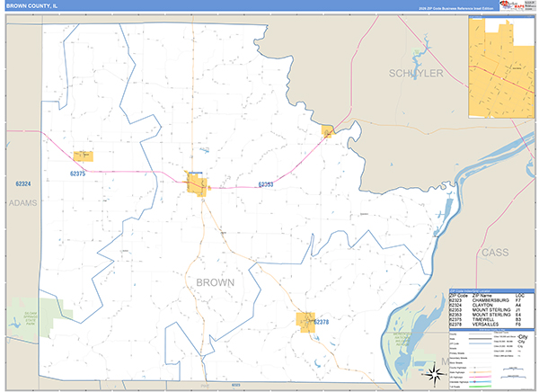Click ZIP code label 62375 on the map

tap(77, 174)
